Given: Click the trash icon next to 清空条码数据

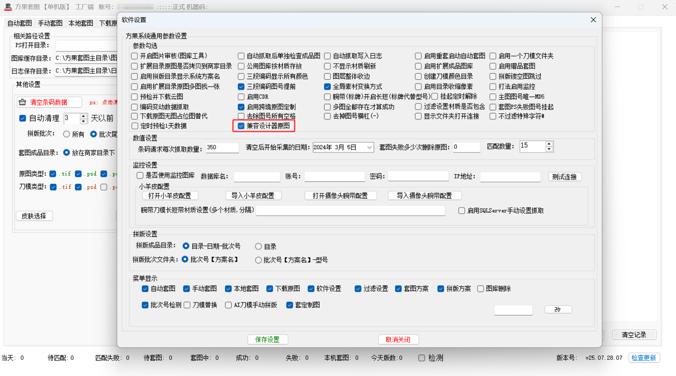Looking at the screenshot, I should 22,102.
